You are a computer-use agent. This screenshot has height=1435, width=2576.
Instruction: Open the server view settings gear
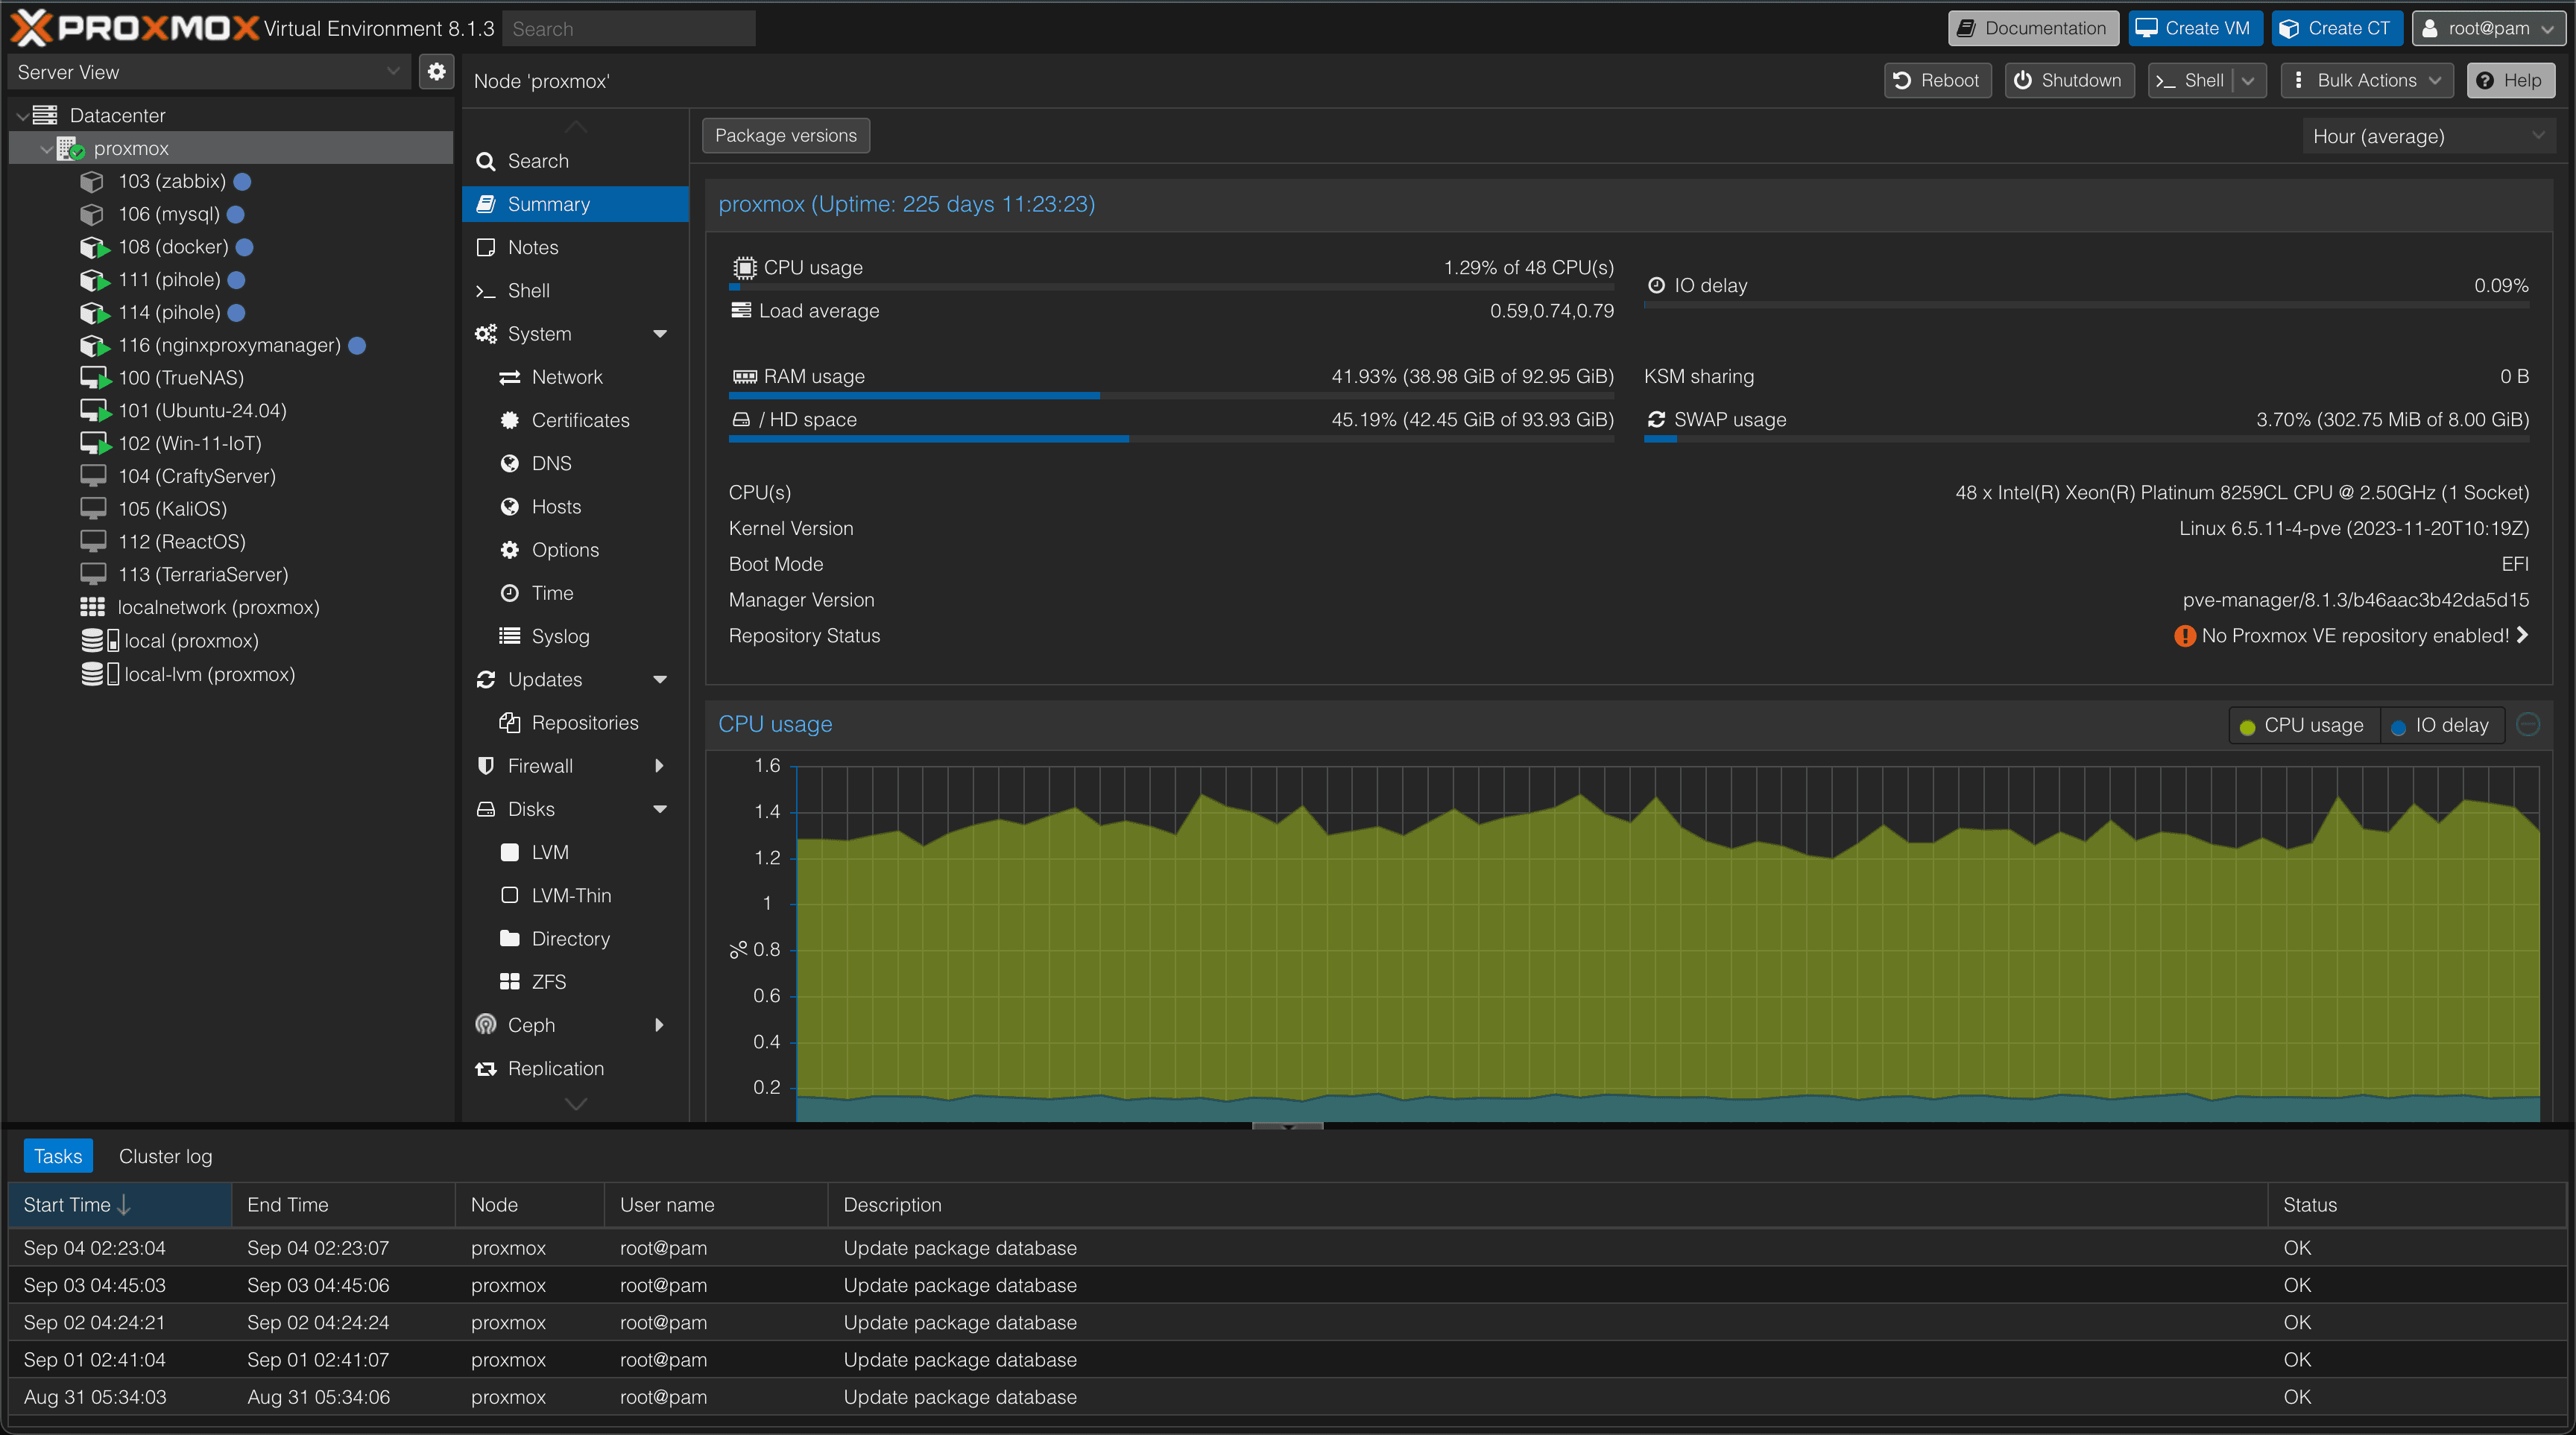(436, 71)
